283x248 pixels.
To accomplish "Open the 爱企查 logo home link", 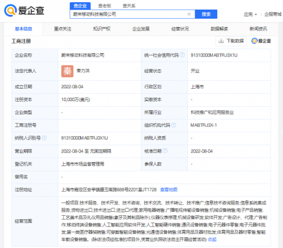I will [24, 11].
